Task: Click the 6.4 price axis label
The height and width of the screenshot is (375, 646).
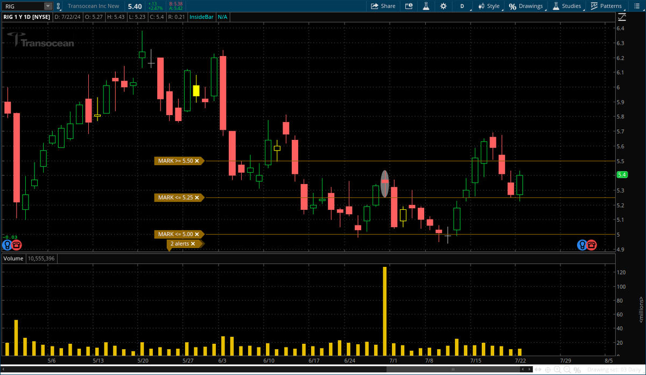Action: [x=620, y=29]
